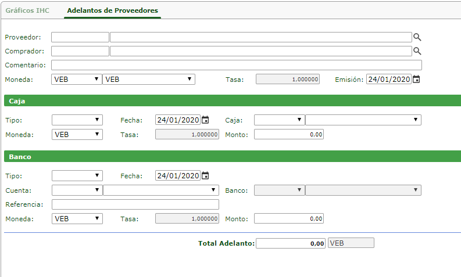Expand the top Moneda VEB code dropdown
The width and height of the screenshot is (461, 277).
click(x=77, y=80)
